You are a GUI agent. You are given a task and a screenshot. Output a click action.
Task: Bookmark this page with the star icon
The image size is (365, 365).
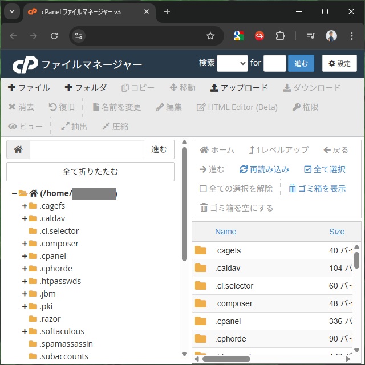tap(210, 36)
